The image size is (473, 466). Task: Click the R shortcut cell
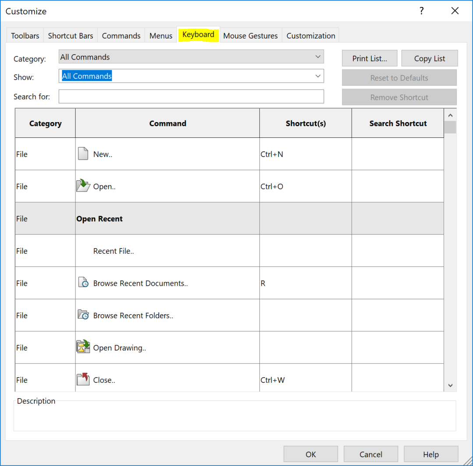click(306, 283)
